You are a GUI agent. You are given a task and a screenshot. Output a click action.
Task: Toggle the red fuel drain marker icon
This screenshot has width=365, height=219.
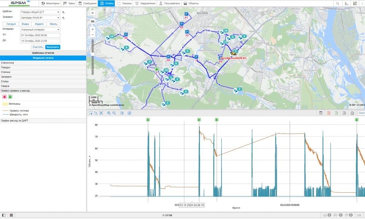(x=4, y=97)
